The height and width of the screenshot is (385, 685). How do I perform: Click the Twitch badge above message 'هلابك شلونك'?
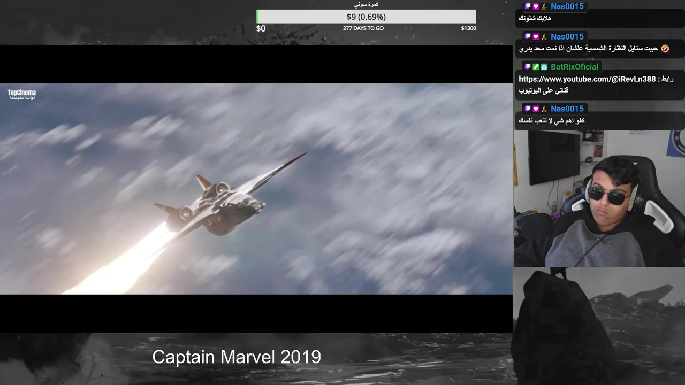pos(528,6)
